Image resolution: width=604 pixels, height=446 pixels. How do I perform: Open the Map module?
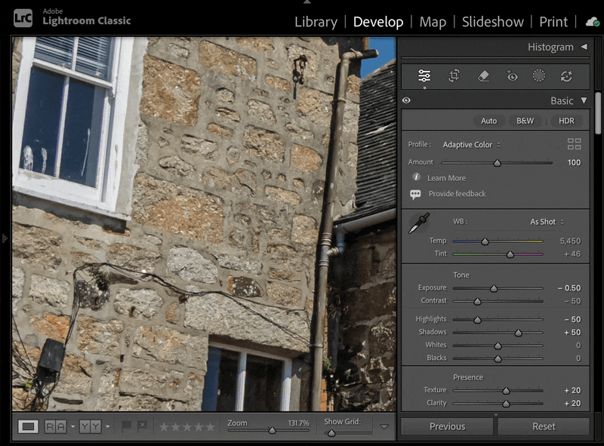pos(433,22)
